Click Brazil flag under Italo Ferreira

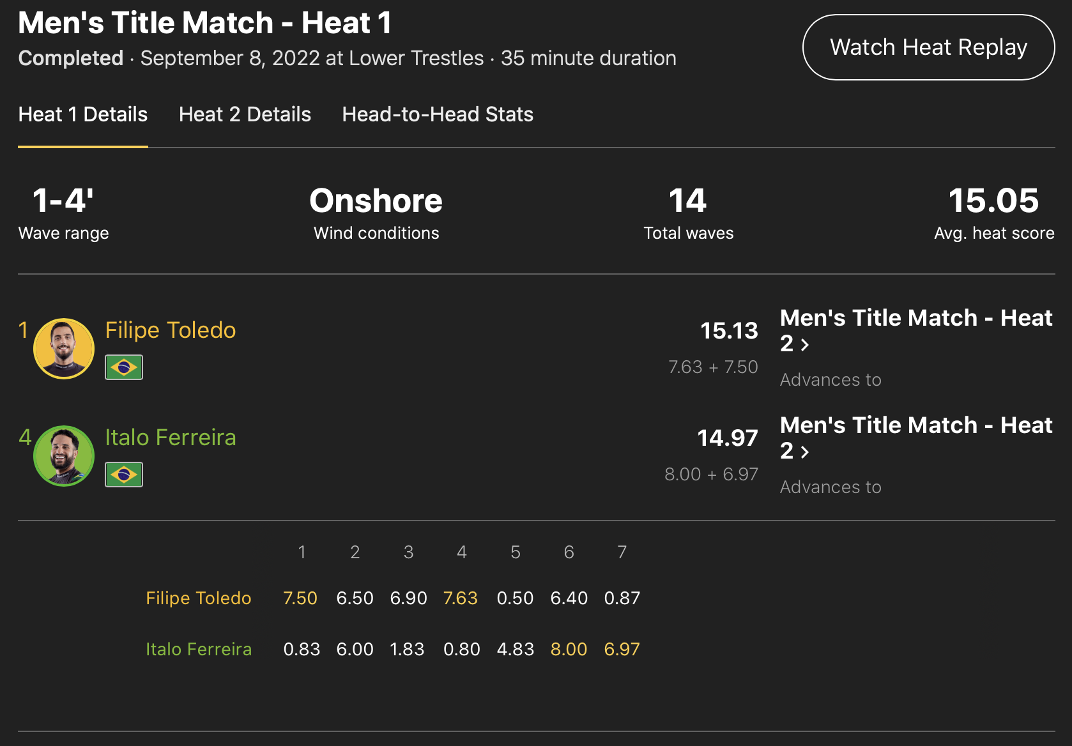pyautogui.click(x=124, y=475)
